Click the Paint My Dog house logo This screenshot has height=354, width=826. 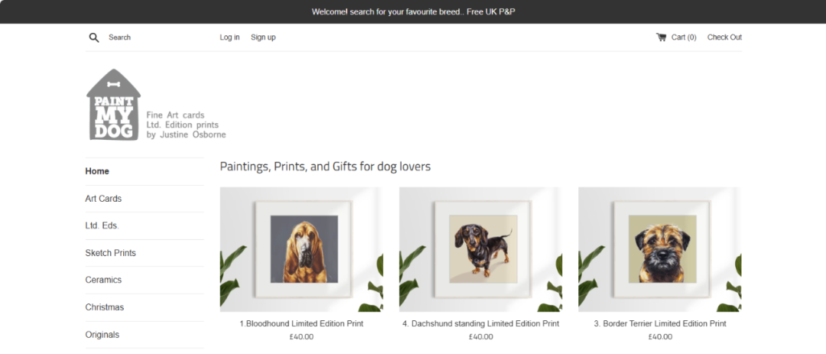(x=114, y=105)
